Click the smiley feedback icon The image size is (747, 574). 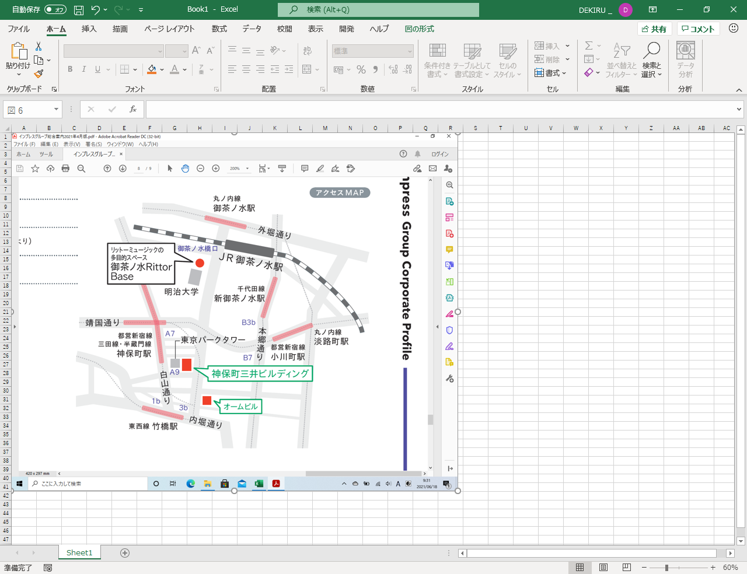click(734, 29)
